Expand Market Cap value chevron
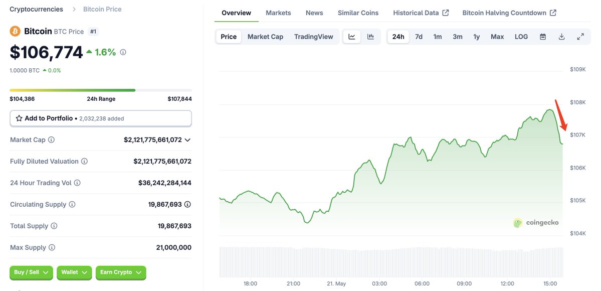This screenshot has width=601, height=291. (x=187, y=140)
